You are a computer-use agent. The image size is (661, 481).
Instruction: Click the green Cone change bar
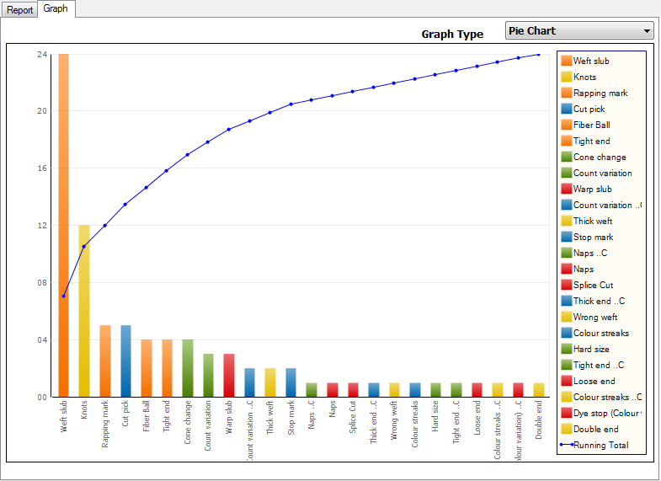click(188, 368)
